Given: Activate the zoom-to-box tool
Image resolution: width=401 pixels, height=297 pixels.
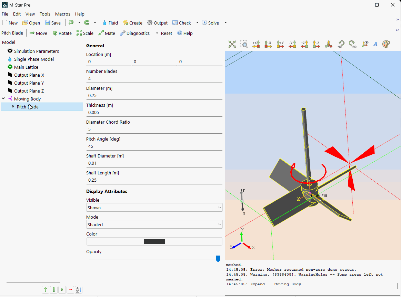Looking at the screenshot, I should 244,44.
